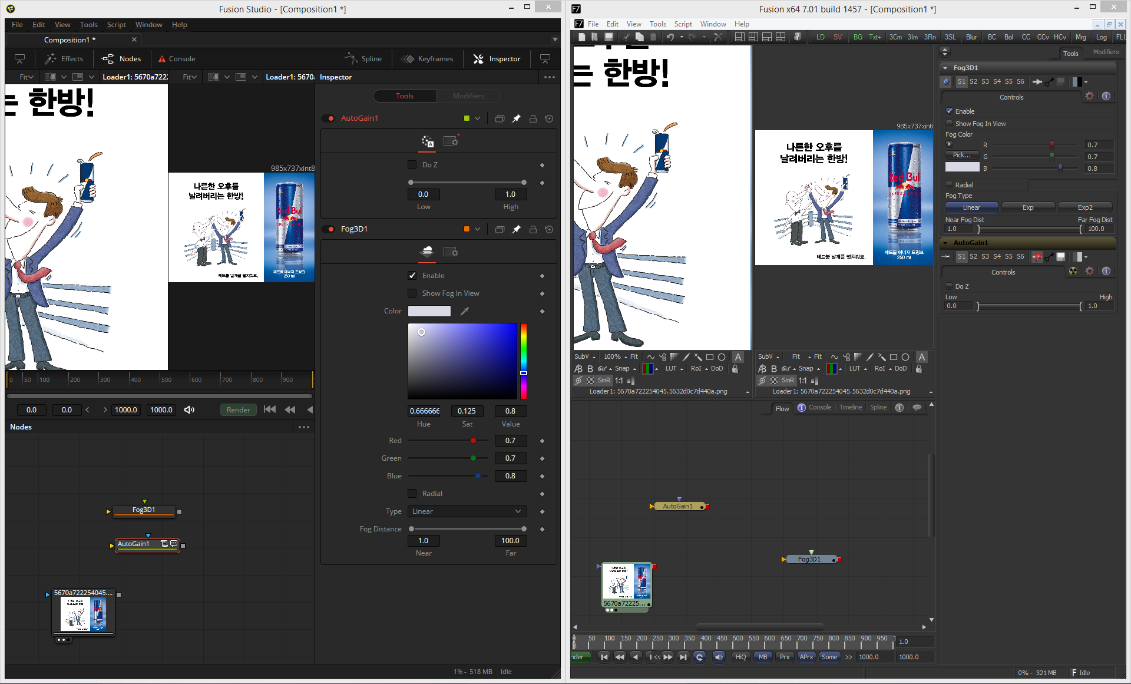1131x684 pixels.
Task: Pin the AutoGain1 tool in Inspector
Action: (x=516, y=118)
